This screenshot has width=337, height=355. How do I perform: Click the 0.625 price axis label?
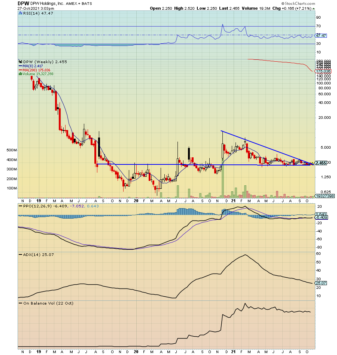click(326, 192)
